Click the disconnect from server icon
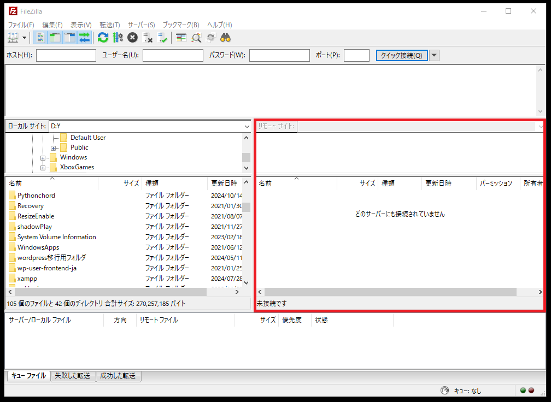Image resolution: width=551 pixels, height=402 pixels. [147, 38]
